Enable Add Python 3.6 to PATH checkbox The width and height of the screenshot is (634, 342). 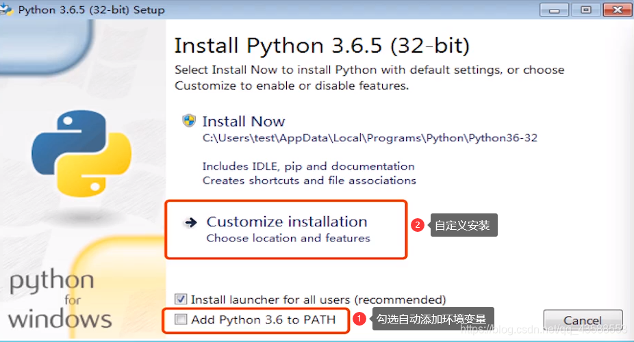181,319
